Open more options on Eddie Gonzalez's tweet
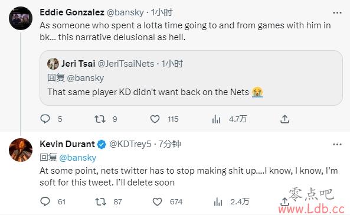The width and height of the screenshot is (350, 215). tap(337, 13)
